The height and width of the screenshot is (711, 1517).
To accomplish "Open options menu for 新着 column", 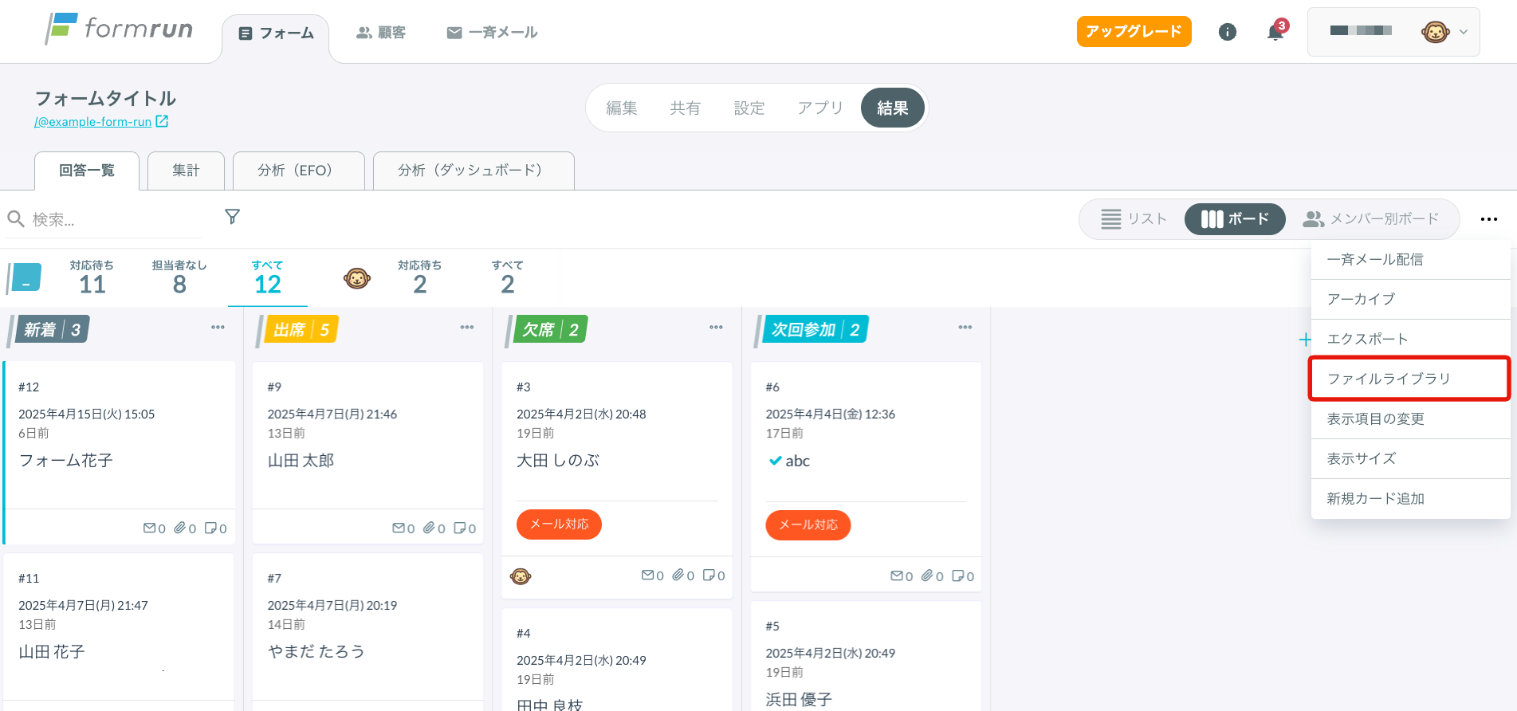I will tap(218, 328).
